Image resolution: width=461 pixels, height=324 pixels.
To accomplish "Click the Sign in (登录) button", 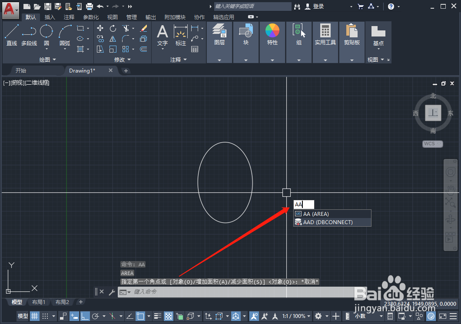I will click(314, 6).
